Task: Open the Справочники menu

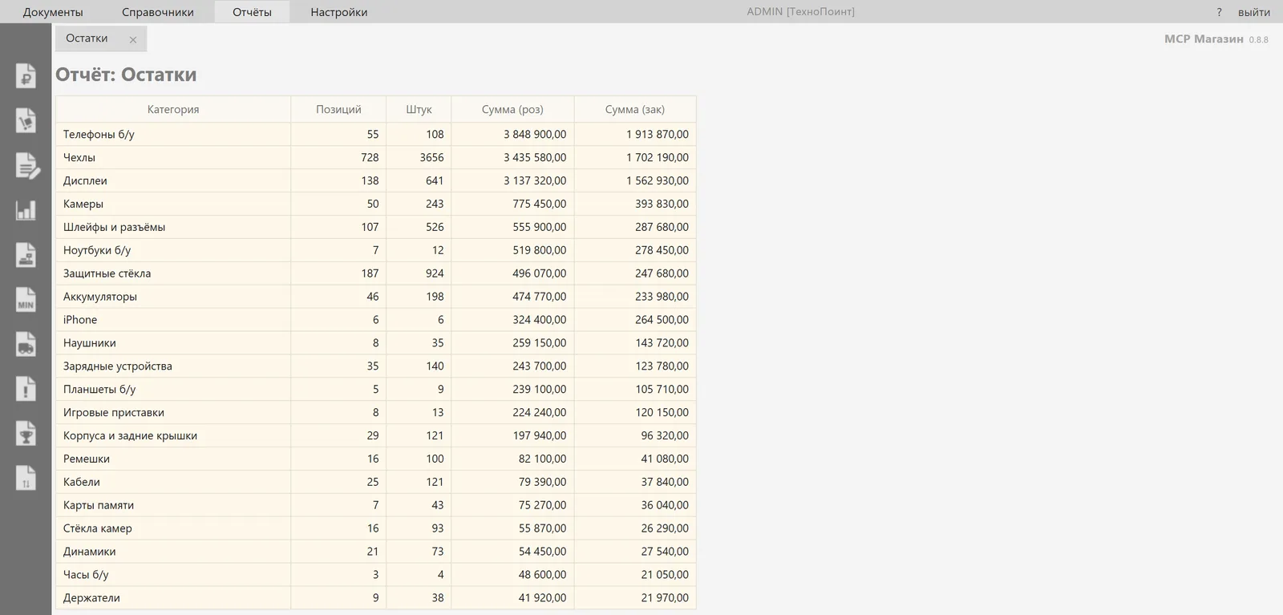Action: (158, 12)
